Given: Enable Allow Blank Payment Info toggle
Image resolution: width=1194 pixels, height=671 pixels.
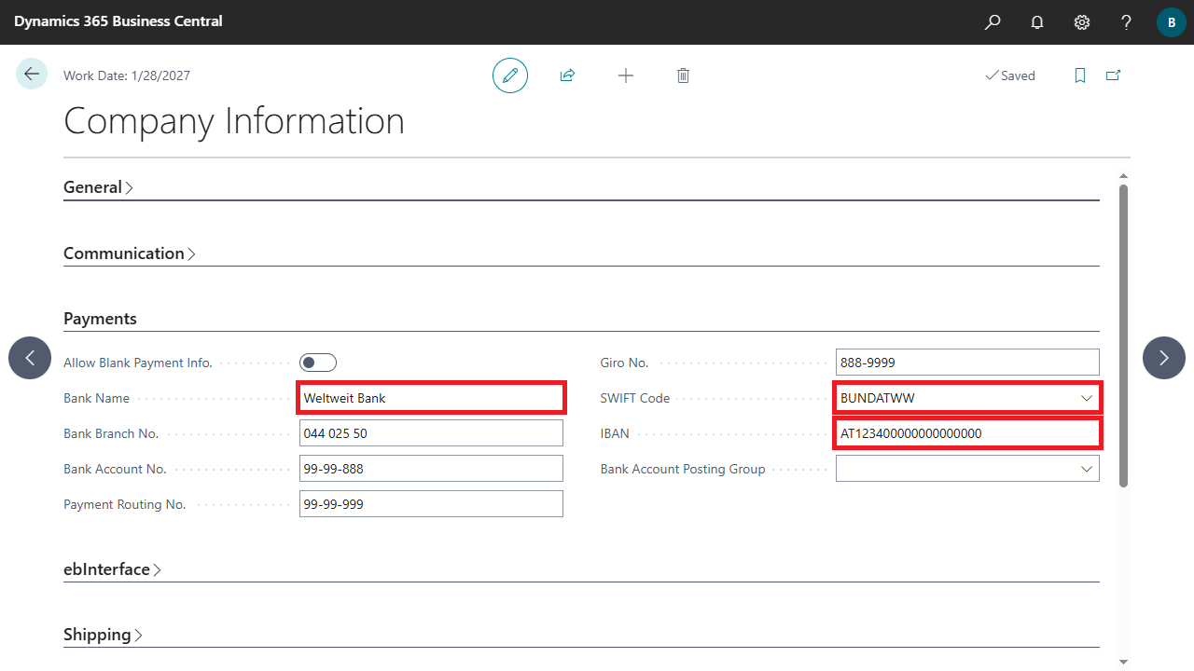Looking at the screenshot, I should [318, 363].
